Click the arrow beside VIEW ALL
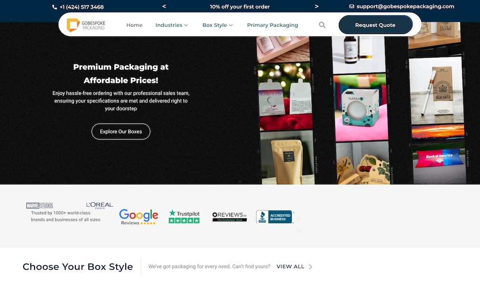Image resolution: width=480 pixels, height=288 pixels. (x=311, y=267)
